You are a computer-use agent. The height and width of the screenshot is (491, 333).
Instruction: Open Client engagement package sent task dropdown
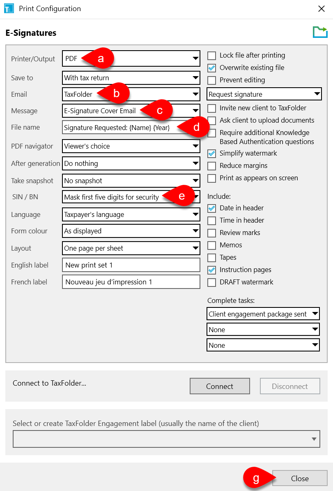tap(263, 314)
